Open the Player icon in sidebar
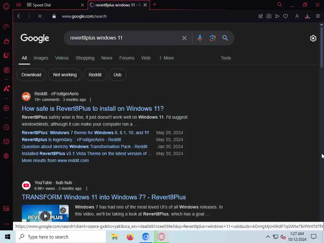 (x=6, y=108)
